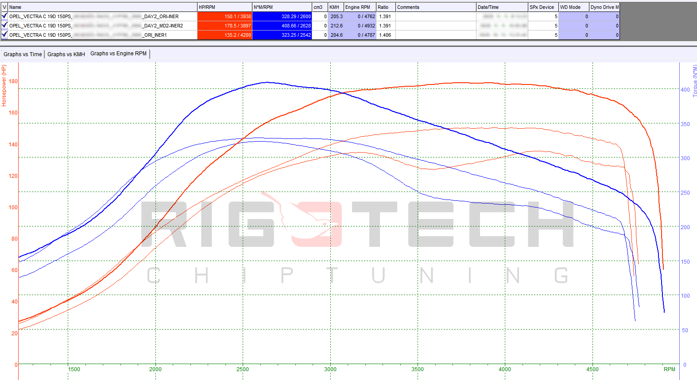The height and width of the screenshot is (380, 697).
Task: Click the V column header
Action: click(4, 7)
